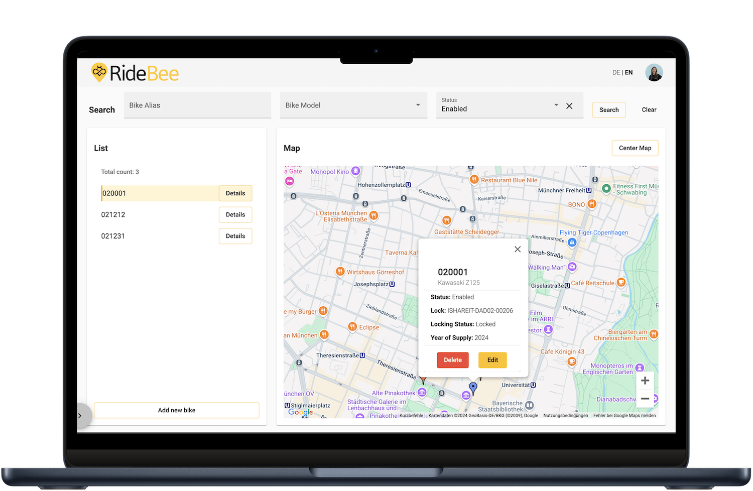Click the Café Reitschule map pin
This screenshot has width=753, height=491.
621,283
